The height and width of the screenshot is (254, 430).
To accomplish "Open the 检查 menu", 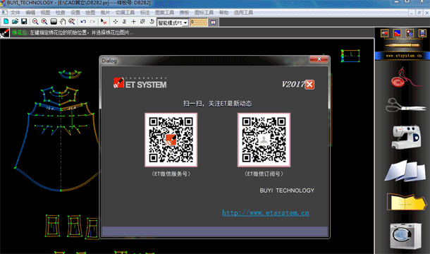I will [61, 13].
